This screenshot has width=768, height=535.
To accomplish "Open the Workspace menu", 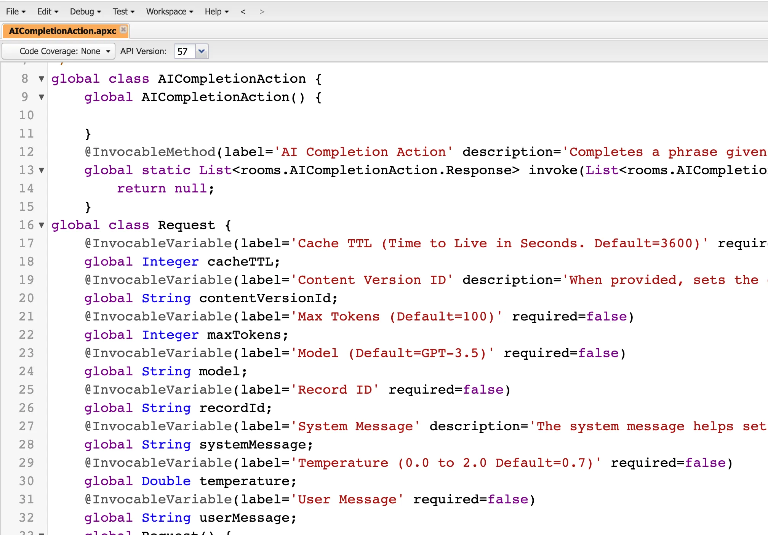I will 170,11.
